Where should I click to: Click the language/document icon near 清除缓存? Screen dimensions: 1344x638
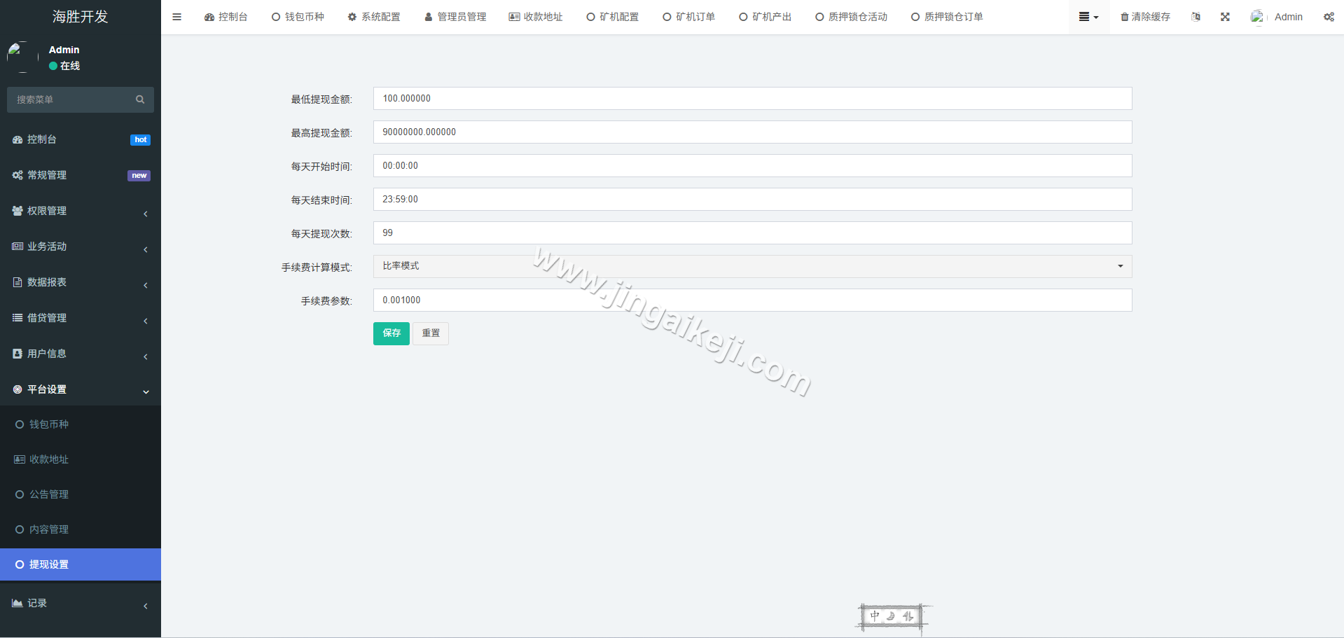[x=1196, y=16]
